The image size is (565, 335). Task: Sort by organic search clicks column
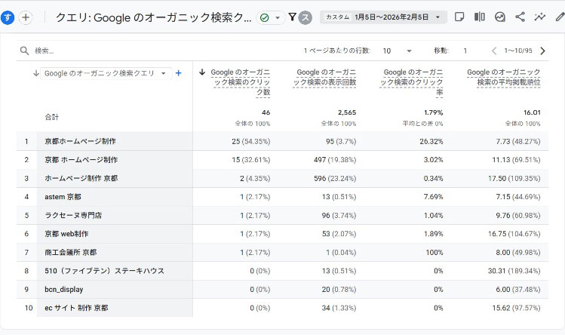pos(240,82)
